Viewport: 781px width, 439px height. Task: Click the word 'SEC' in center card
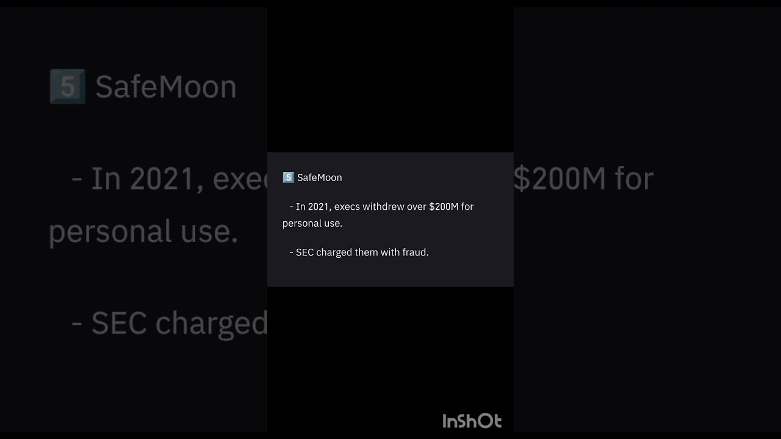point(304,252)
